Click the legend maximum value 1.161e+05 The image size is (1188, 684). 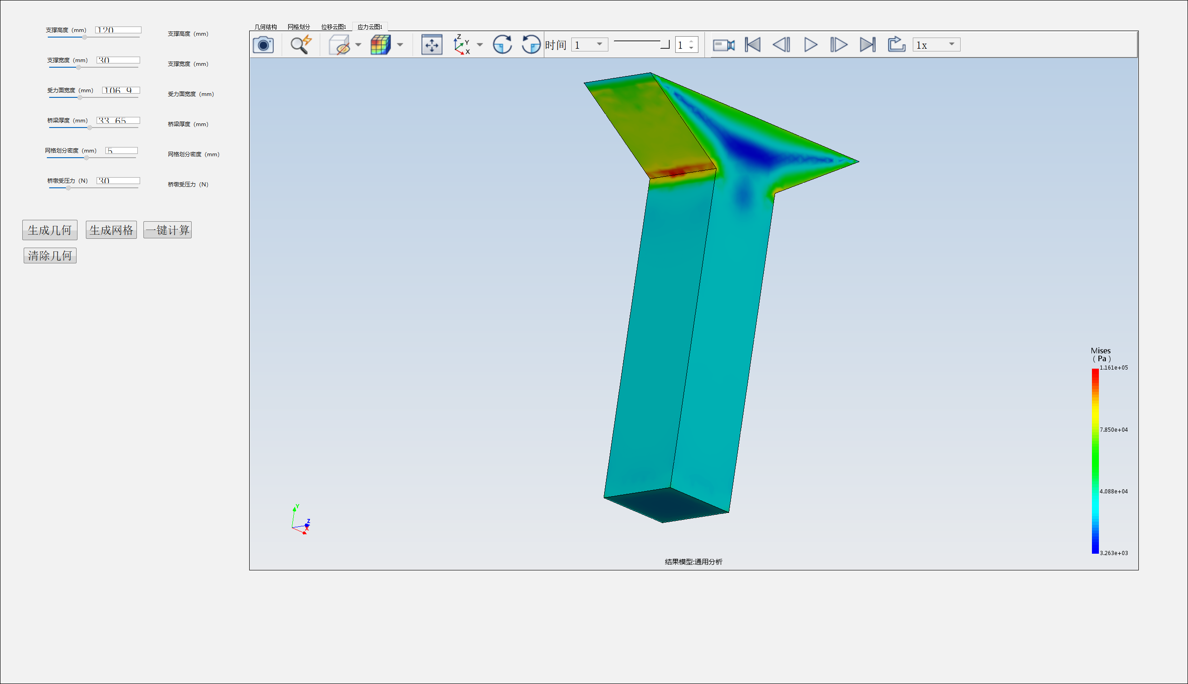point(1113,367)
